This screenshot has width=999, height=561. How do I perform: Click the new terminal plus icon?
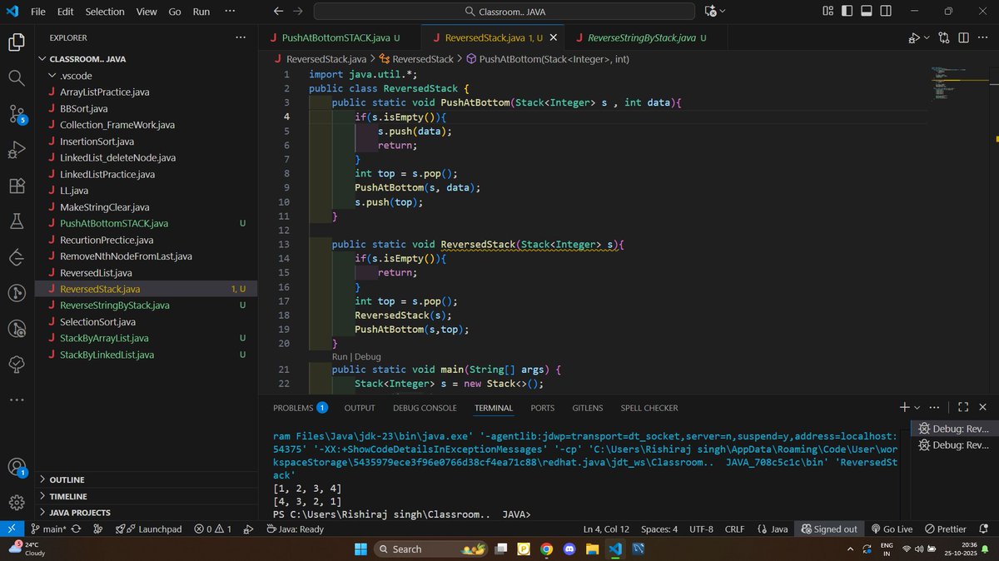pyautogui.click(x=905, y=407)
